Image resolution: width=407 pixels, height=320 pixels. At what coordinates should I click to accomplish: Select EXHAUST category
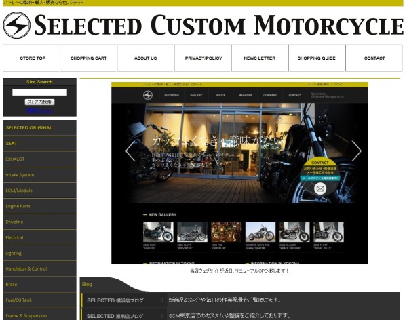pyautogui.click(x=40, y=159)
